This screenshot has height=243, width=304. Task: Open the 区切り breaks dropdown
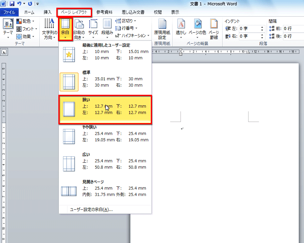(x=126, y=21)
